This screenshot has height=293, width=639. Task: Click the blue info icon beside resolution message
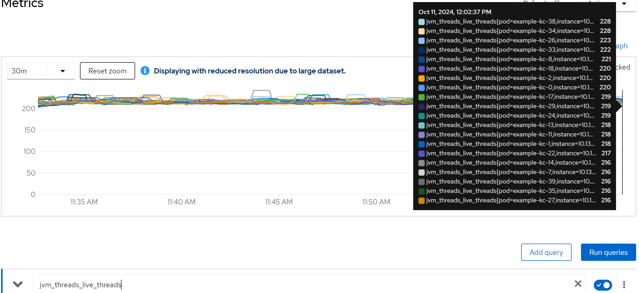[145, 71]
